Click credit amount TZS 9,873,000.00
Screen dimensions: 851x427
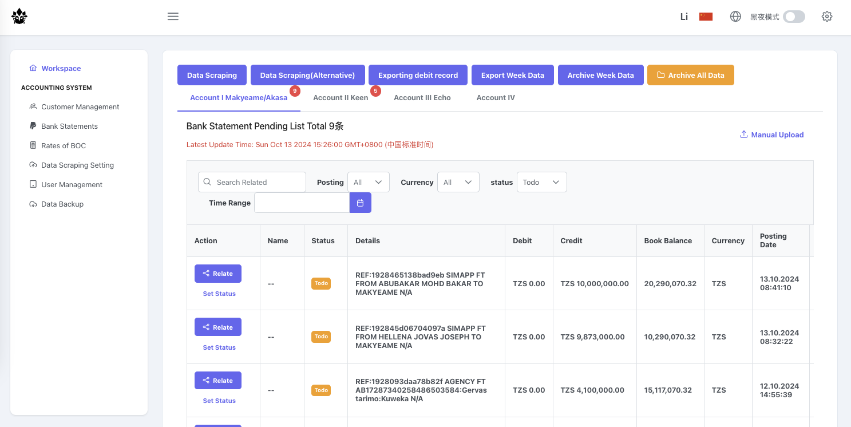click(592, 337)
